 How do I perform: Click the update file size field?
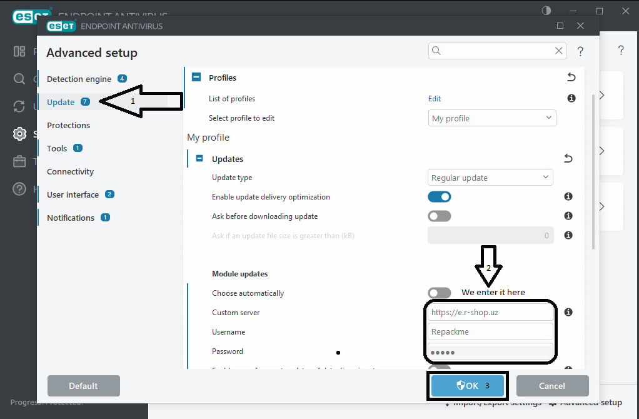tap(491, 235)
